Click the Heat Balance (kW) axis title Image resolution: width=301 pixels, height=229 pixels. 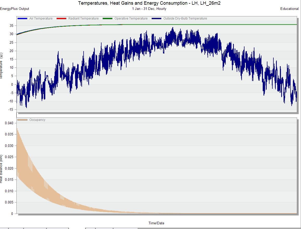click(2, 169)
